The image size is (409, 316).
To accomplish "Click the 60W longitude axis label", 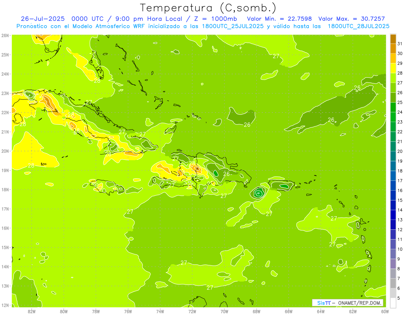I will click(x=385, y=311).
